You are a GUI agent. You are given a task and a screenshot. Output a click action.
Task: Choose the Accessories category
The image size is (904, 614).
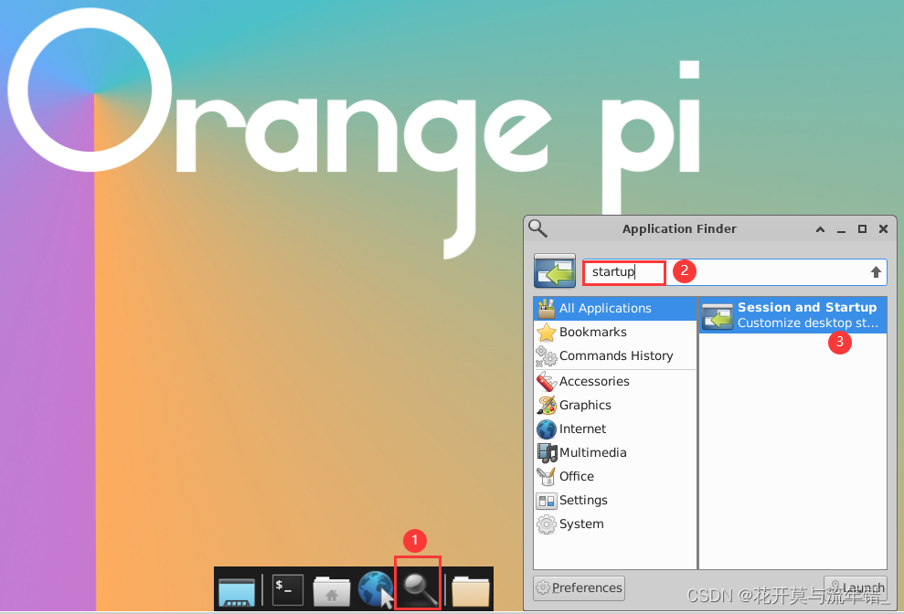tap(615, 381)
